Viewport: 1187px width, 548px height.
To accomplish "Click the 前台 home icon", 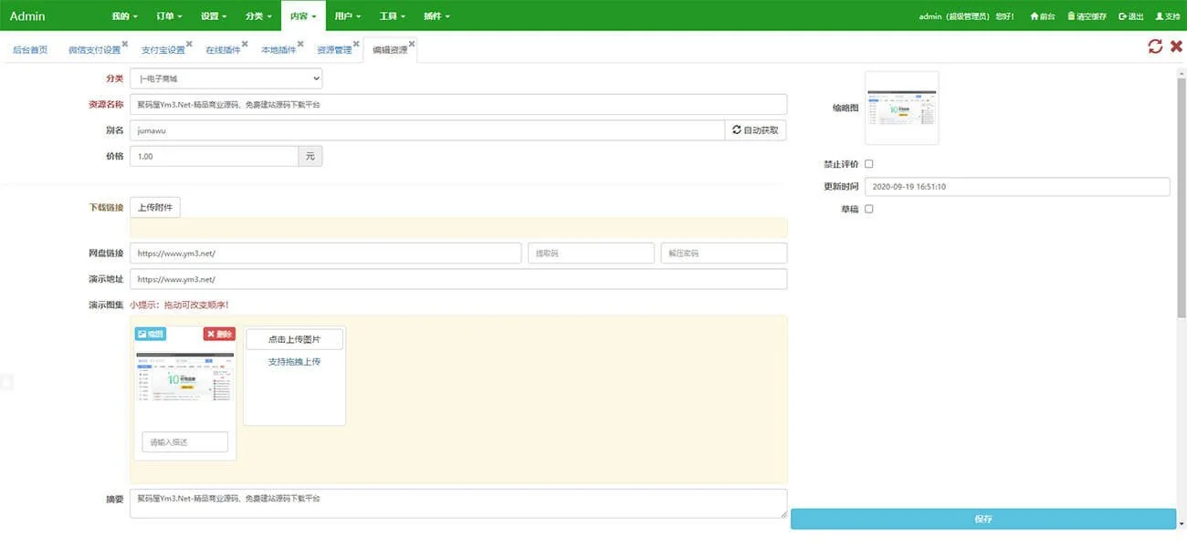I will pyautogui.click(x=1035, y=16).
